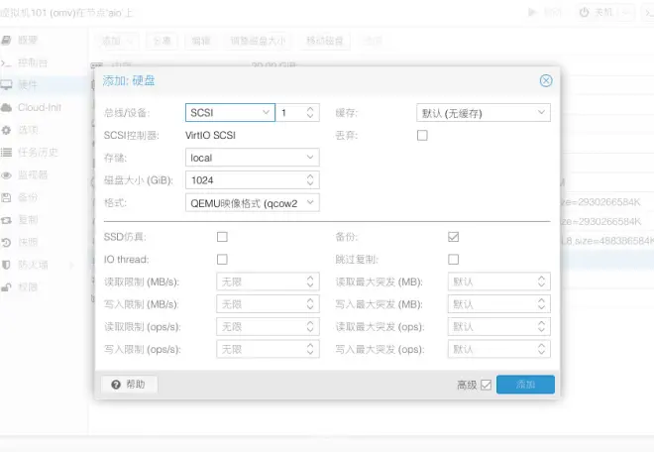The height and width of the screenshot is (452, 654).
Task: Click the 写入最大突发 (MB) field
Action: (x=499, y=304)
